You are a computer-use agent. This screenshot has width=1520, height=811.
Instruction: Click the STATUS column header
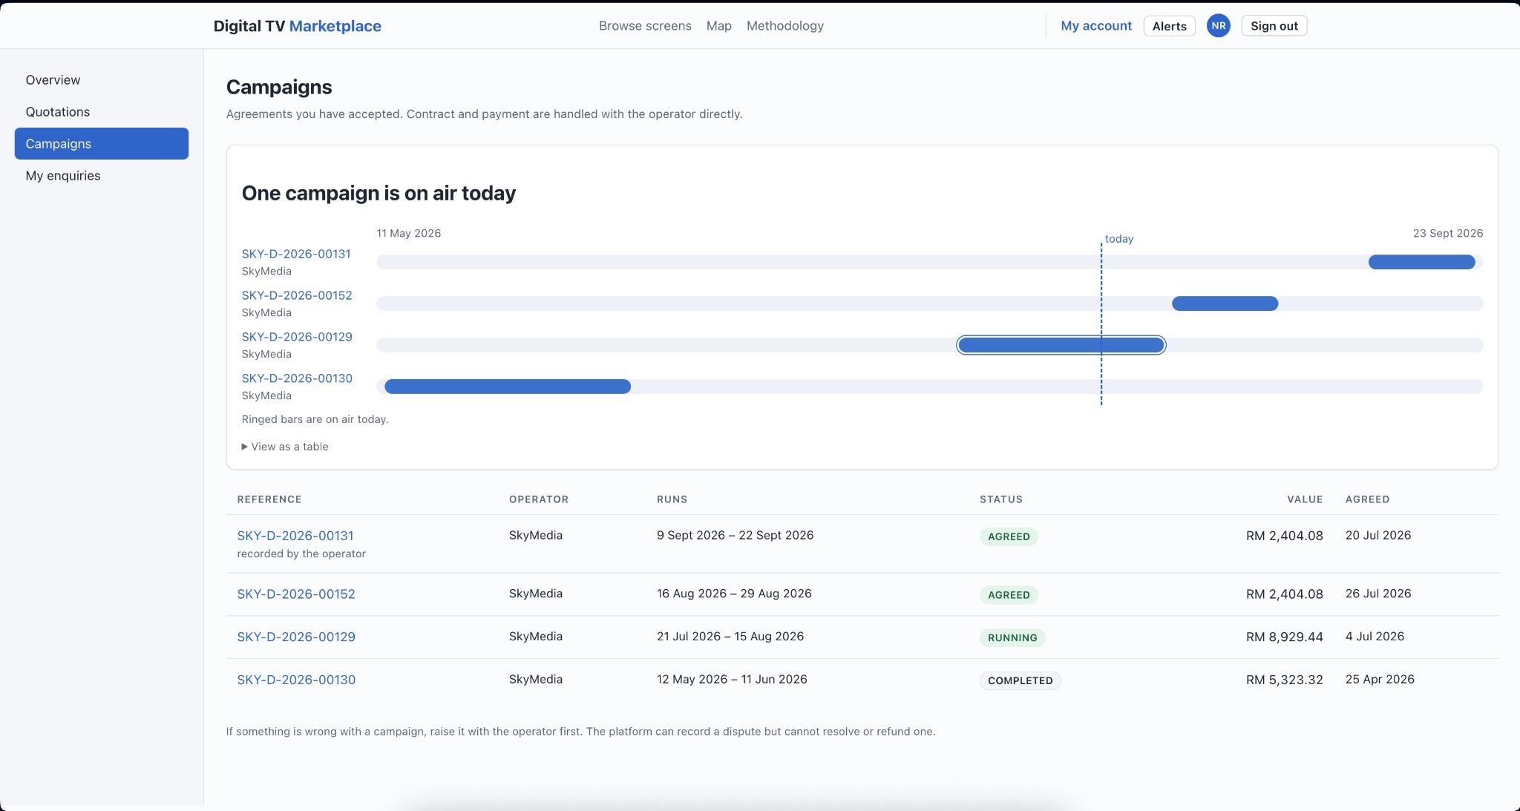point(1000,499)
